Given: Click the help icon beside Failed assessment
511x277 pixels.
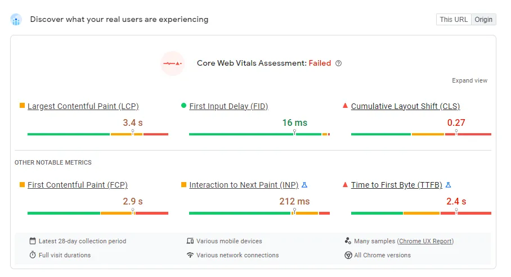Looking at the screenshot, I should point(338,63).
